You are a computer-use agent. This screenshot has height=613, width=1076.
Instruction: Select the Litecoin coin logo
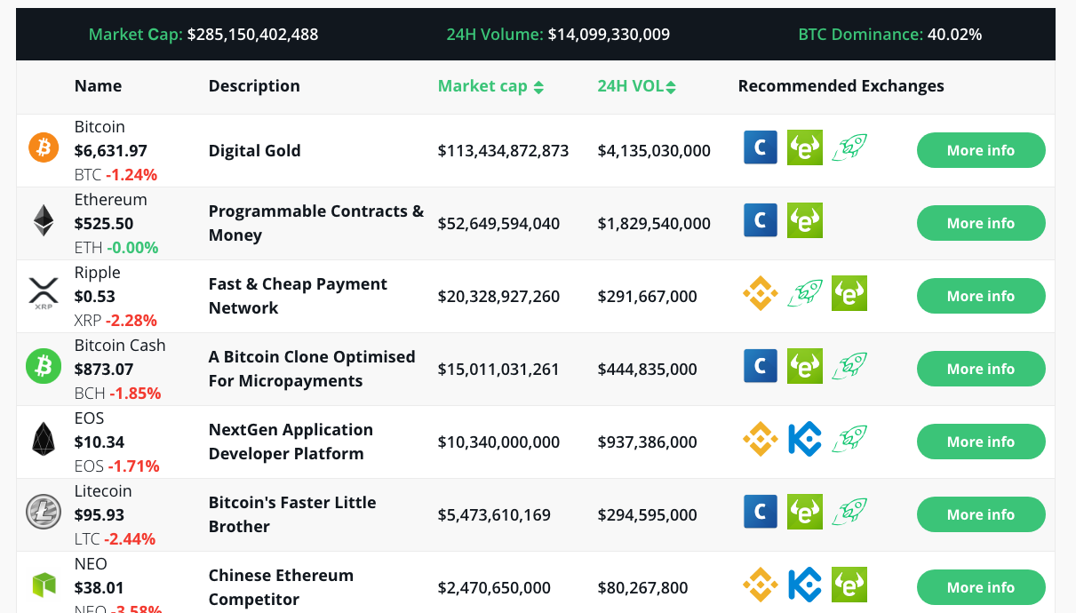click(x=43, y=513)
